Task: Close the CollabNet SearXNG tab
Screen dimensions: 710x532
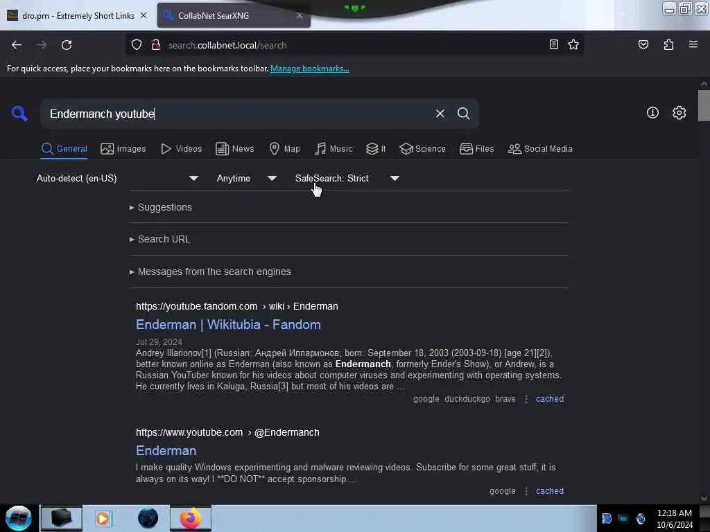Action: coord(300,15)
